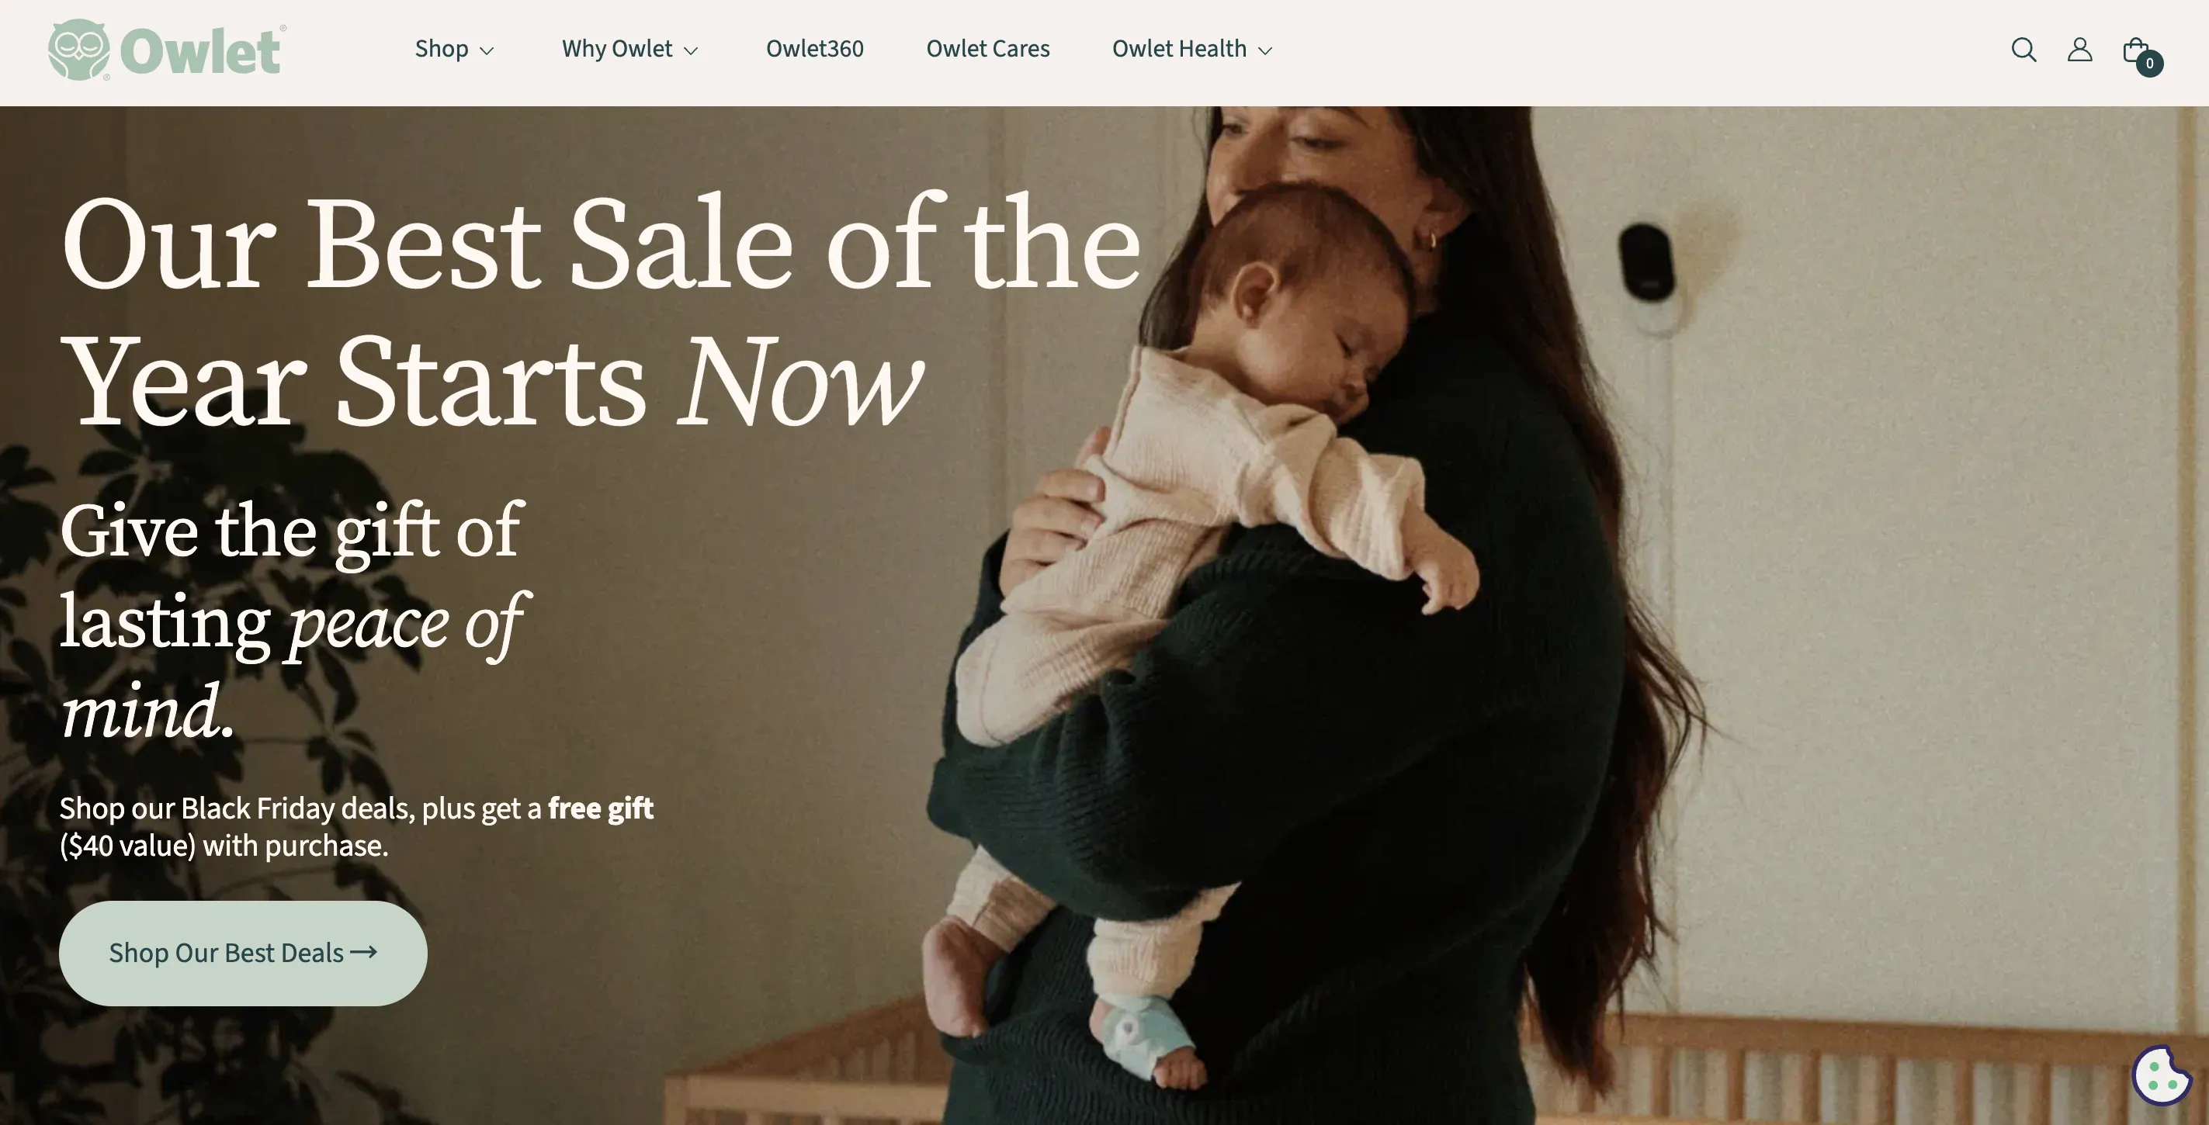The image size is (2209, 1125).
Task: Expand the Owlet Health chevron arrow
Action: click(1265, 50)
